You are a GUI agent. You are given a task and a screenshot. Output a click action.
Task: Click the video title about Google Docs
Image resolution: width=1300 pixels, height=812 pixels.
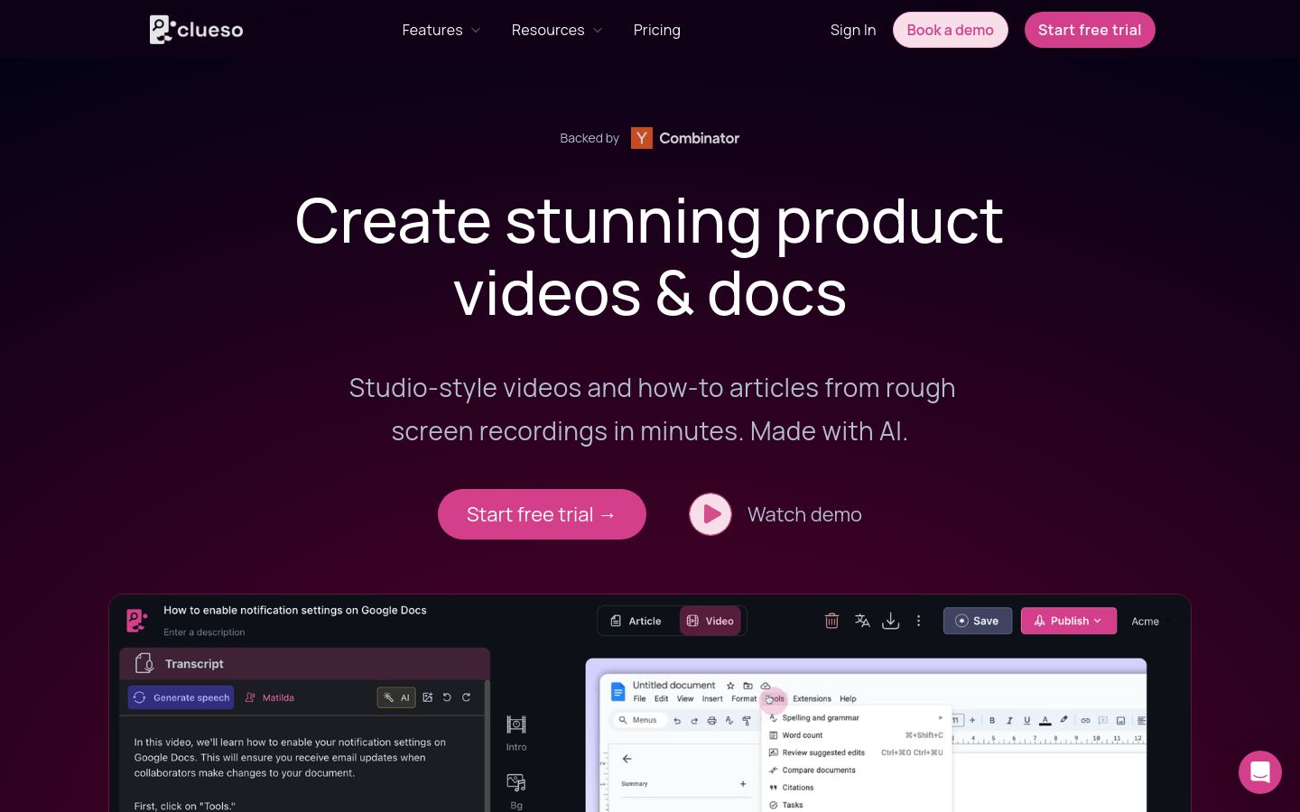(x=295, y=610)
